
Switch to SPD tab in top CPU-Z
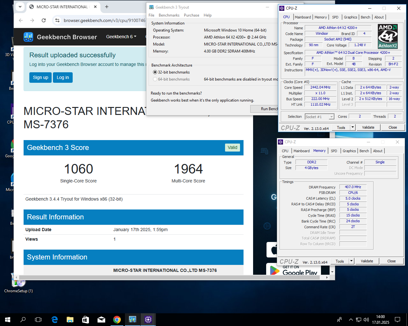[x=335, y=17]
